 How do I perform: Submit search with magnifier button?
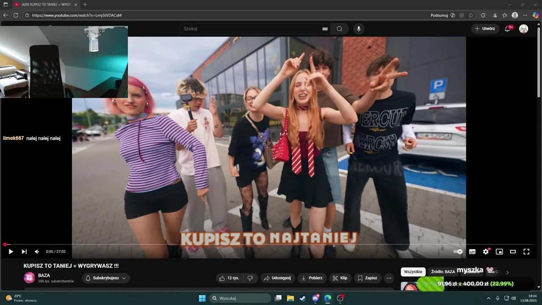click(340, 29)
